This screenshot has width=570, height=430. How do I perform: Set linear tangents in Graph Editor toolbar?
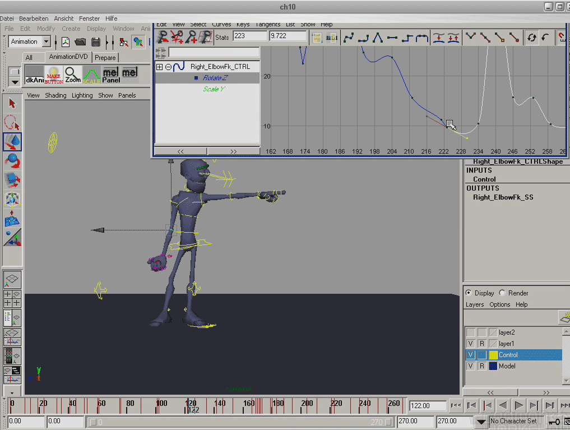point(378,38)
